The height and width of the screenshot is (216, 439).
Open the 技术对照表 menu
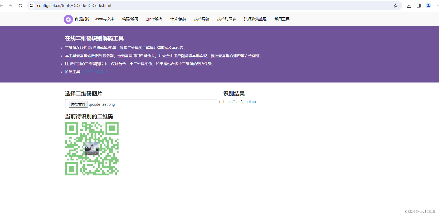227,19
